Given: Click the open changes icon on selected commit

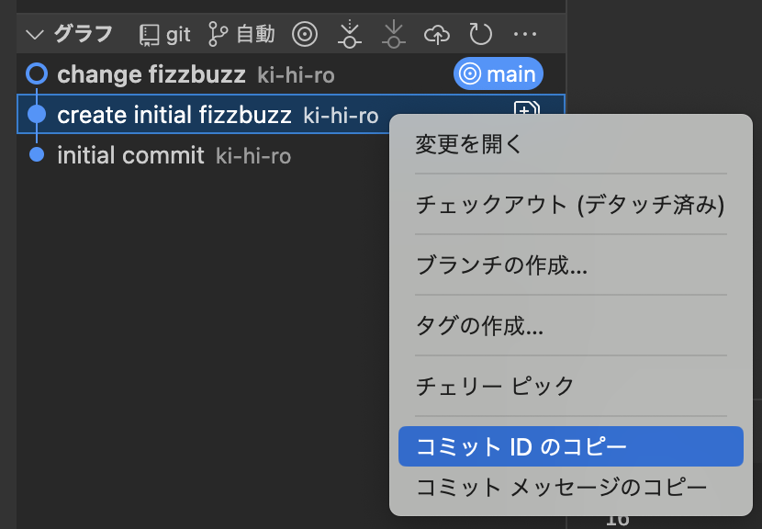Looking at the screenshot, I should pyautogui.click(x=527, y=108).
